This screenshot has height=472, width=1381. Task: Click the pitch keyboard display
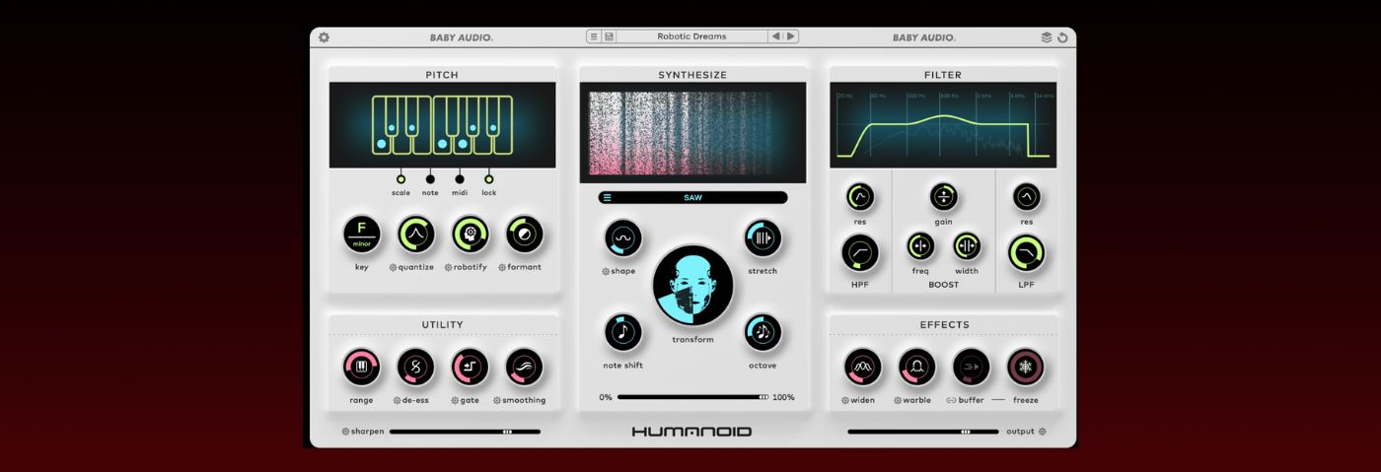point(443,125)
